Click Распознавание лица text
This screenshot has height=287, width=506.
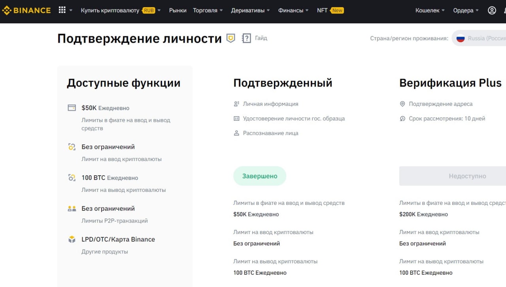[x=271, y=133]
